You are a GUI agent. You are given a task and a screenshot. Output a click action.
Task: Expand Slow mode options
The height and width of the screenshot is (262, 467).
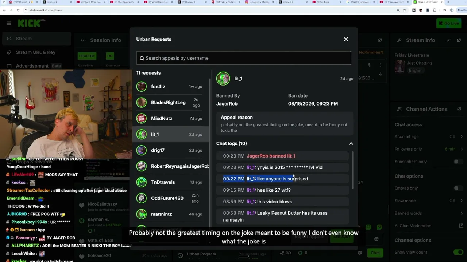(462, 201)
